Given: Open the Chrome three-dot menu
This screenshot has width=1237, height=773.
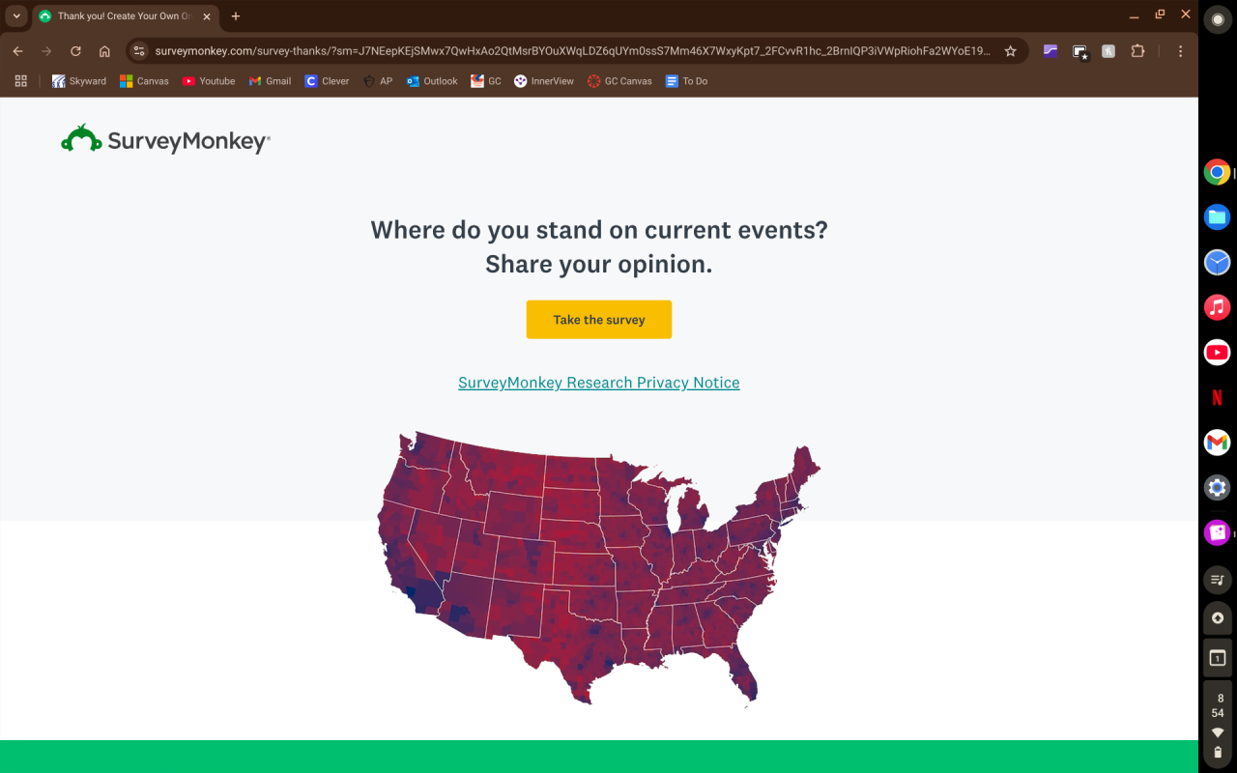Looking at the screenshot, I should [x=1181, y=51].
